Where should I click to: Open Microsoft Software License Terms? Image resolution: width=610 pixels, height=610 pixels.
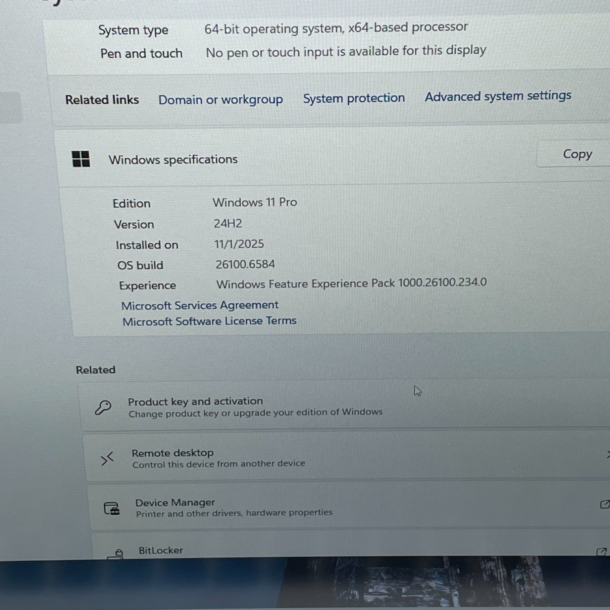209,321
